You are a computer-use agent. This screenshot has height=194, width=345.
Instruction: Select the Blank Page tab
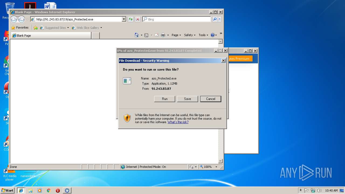coord(51,36)
